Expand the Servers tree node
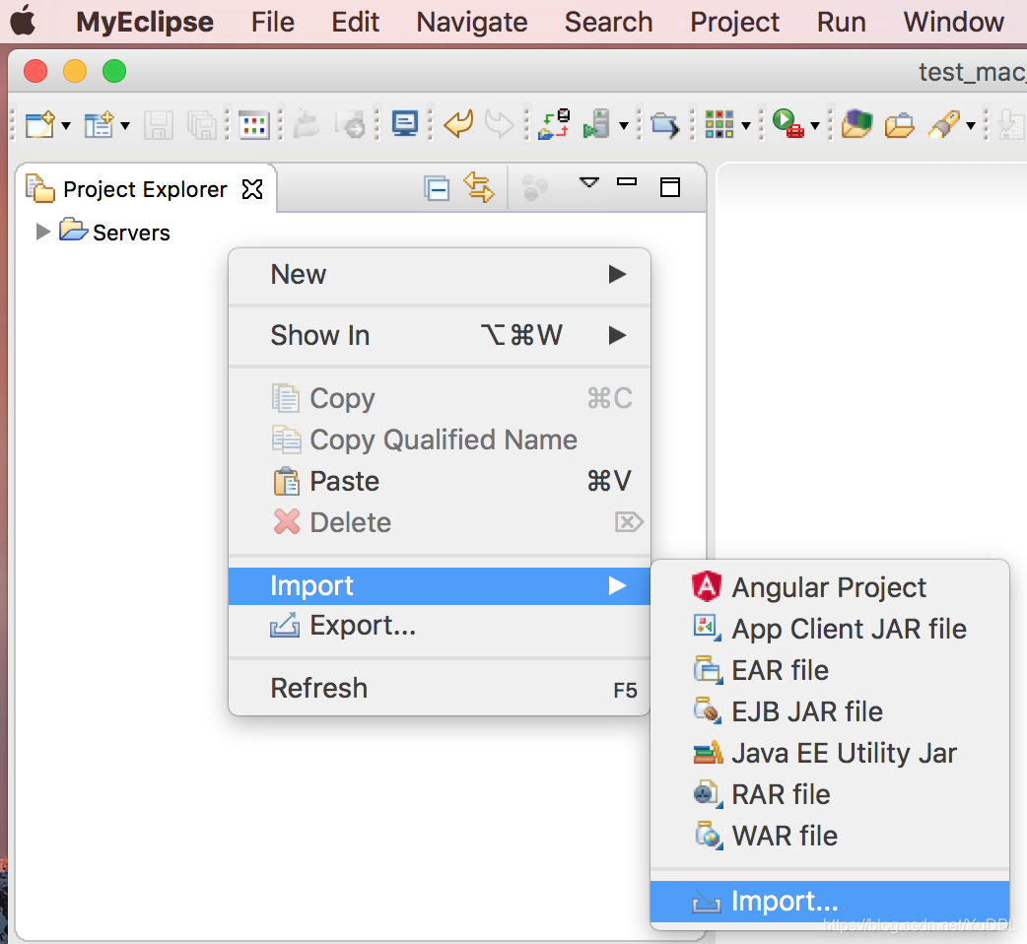Screen dimensions: 1027x944 tap(42, 232)
